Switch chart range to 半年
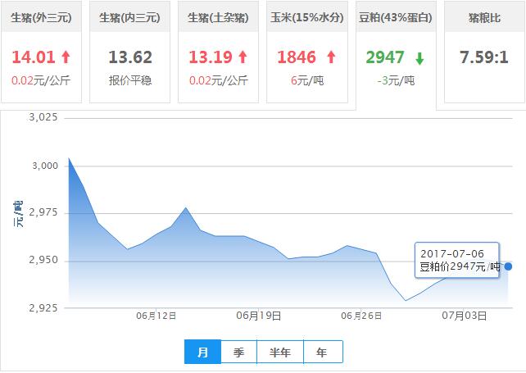The image size is (526, 373). (280, 352)
